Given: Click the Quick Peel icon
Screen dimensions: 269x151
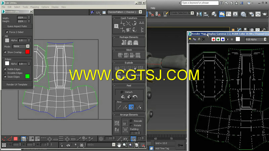Looking at the screenshot, I should (123, 97).
